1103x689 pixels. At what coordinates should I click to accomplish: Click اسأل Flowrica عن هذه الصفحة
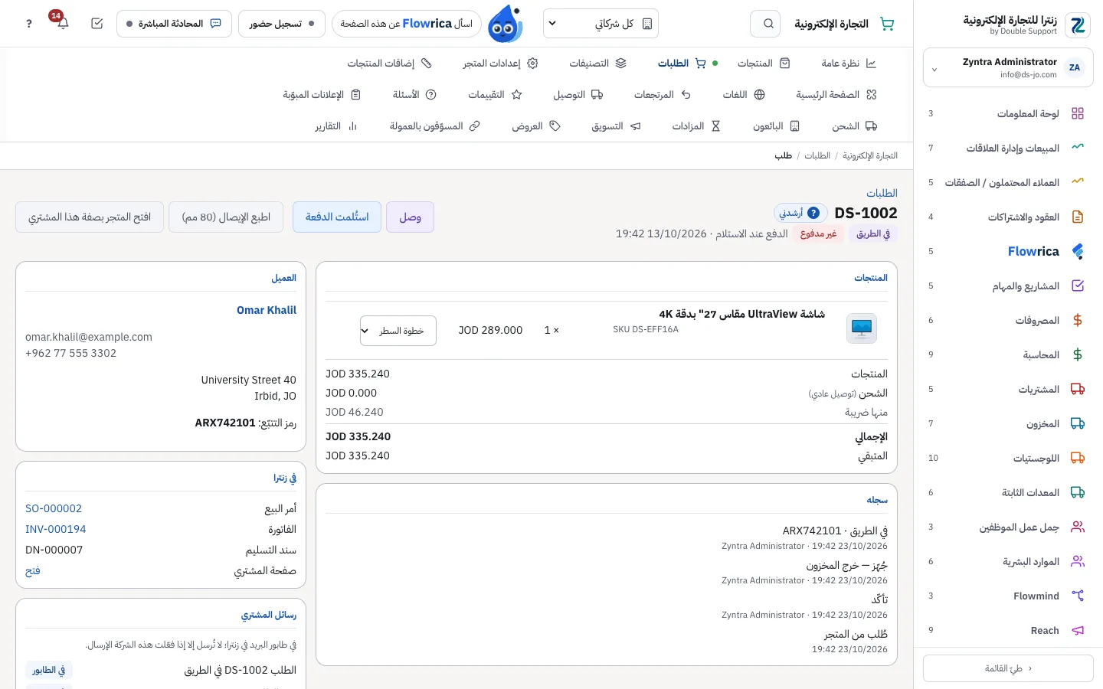pos(407,24)
